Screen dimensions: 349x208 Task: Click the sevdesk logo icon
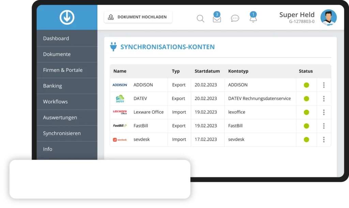(x=120, y=140)
